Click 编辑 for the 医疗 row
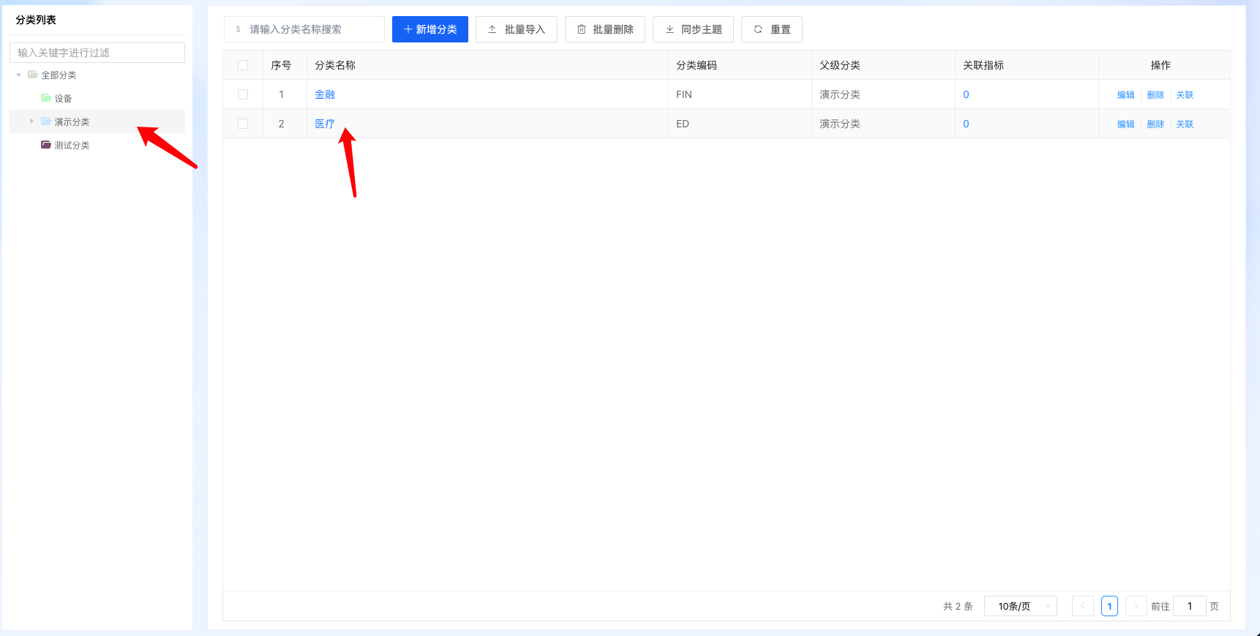Image resolution: width=1260 pixels, height=636 pixels. pos(1125,124)
